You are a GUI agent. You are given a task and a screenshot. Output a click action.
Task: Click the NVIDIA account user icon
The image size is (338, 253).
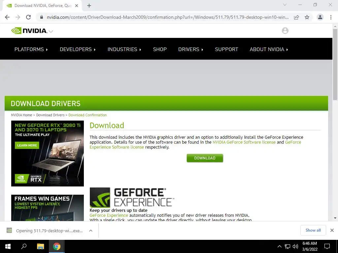coord(285,31)
